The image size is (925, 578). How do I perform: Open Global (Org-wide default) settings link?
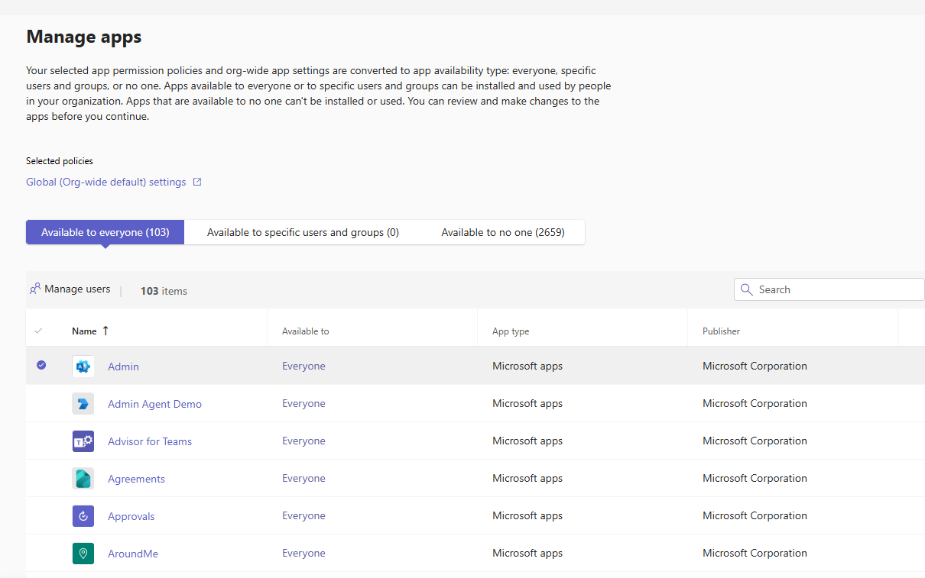coord(106,182)
